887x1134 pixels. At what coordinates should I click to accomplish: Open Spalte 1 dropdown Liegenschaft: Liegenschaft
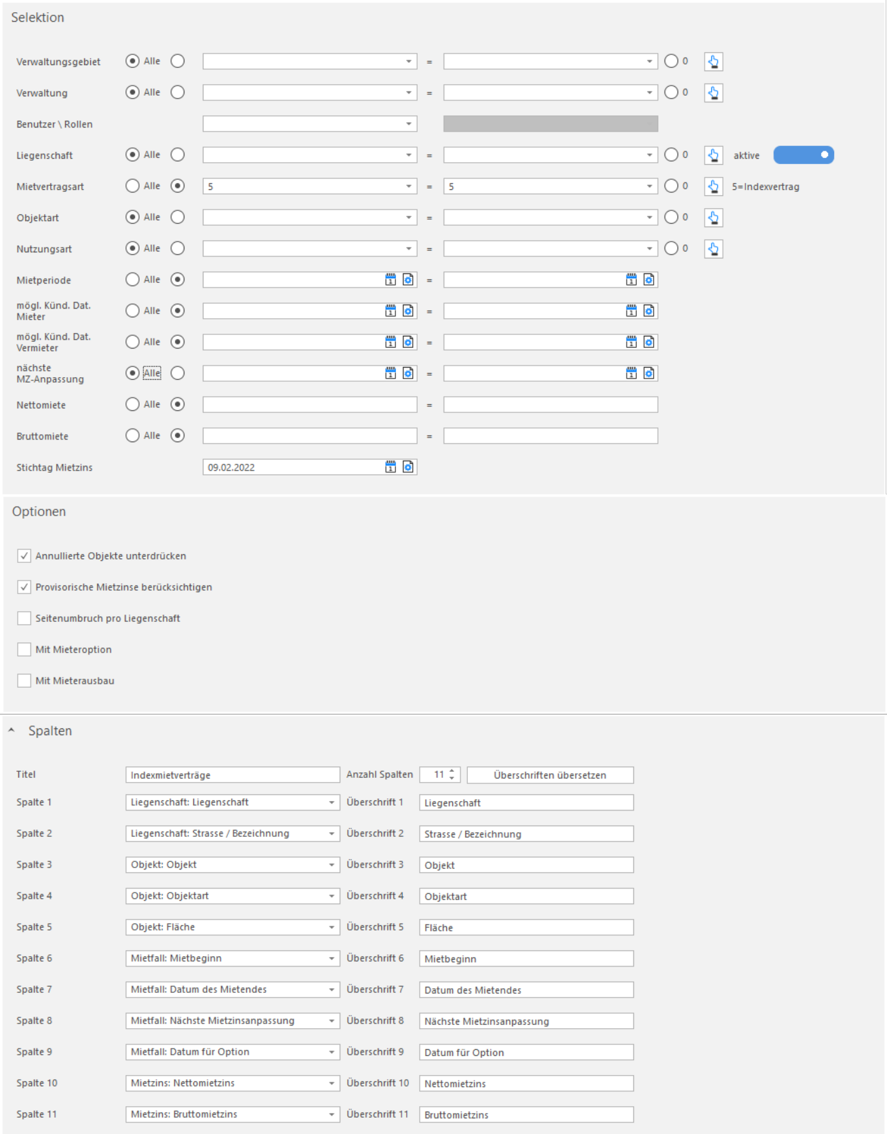[x=233, y=802]
